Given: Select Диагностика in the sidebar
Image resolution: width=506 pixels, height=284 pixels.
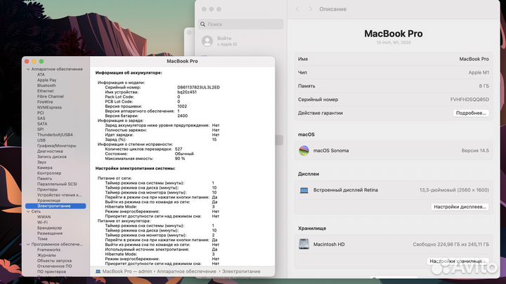Looking at the screenshot, I should click(x=50, y=151).
